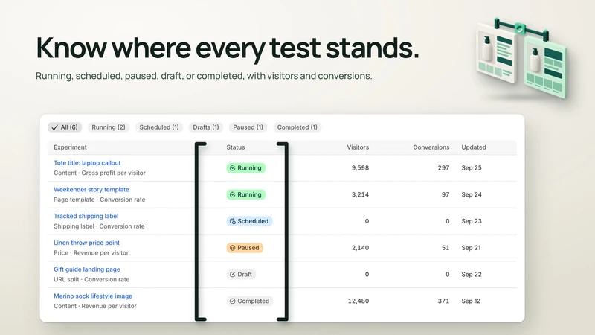This screenshot has height=335, width=595.
Task: Click the Status column header
Action: tap(236, 147)
